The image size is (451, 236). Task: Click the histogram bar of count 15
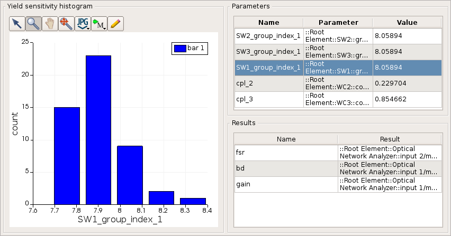(67, 156)
